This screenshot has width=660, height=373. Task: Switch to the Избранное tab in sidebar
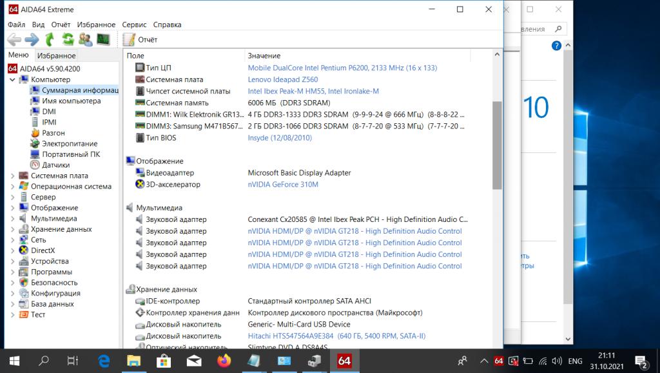(57, 55)
